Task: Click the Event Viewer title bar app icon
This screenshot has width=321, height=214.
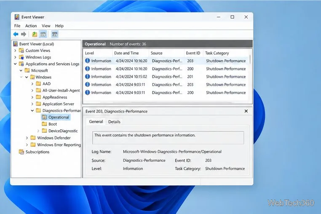Action: click(17, 17)
